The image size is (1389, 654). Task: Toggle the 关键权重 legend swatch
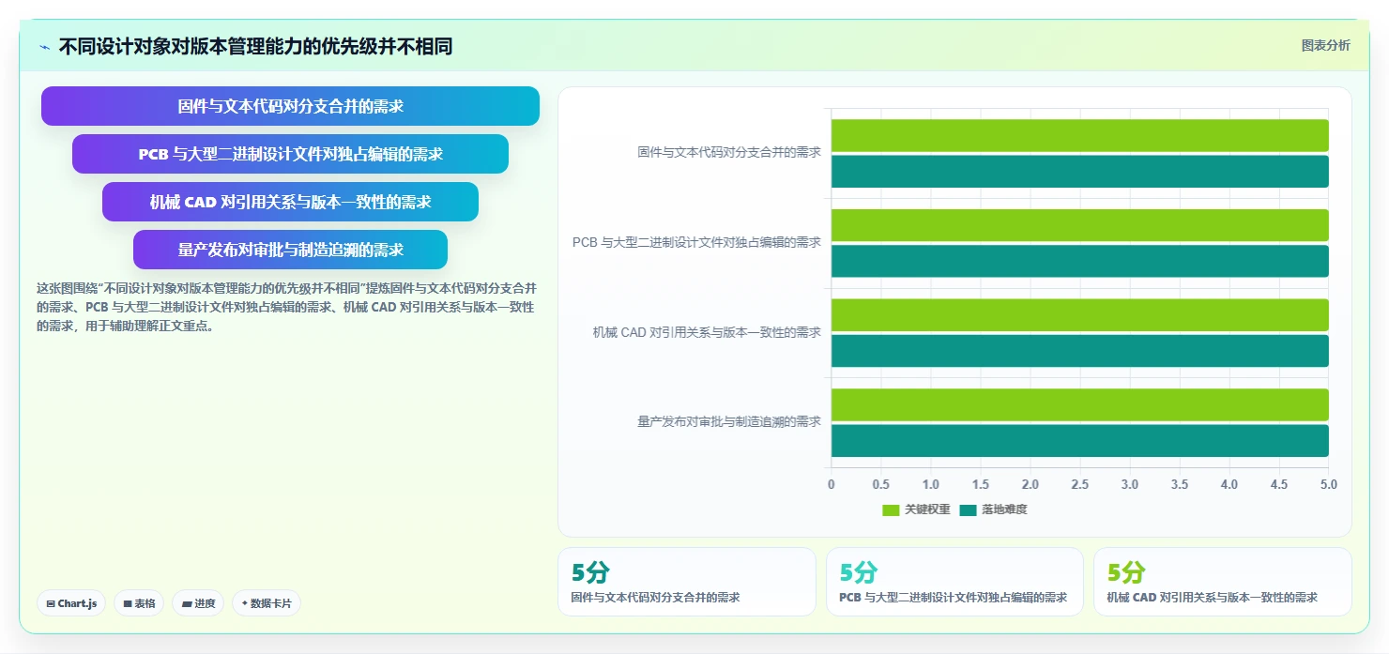(x=891, y=510)
